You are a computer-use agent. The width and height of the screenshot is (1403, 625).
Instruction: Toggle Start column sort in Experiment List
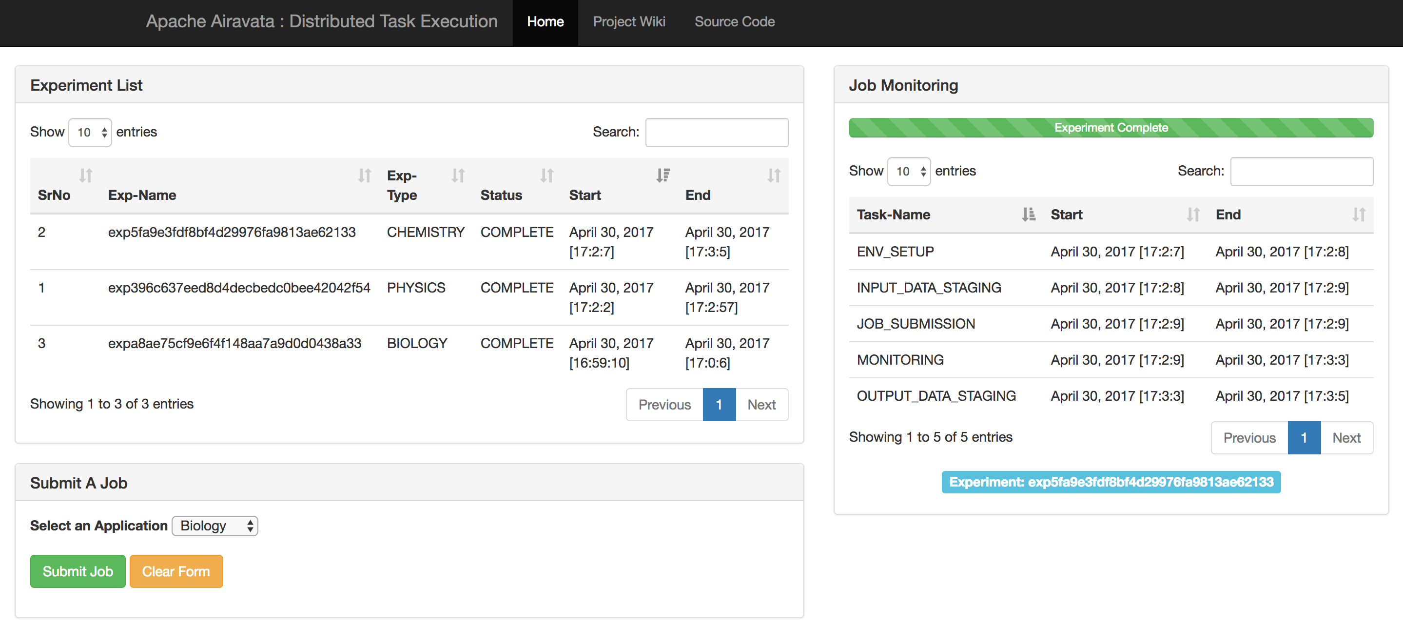pos(663,176)
